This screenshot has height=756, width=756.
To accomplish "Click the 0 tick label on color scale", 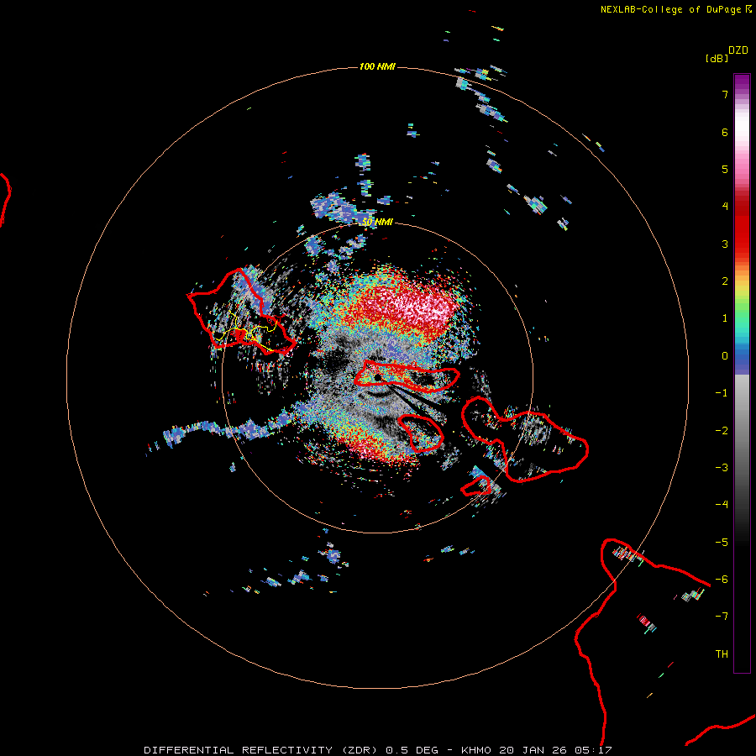I will (725, 356).
